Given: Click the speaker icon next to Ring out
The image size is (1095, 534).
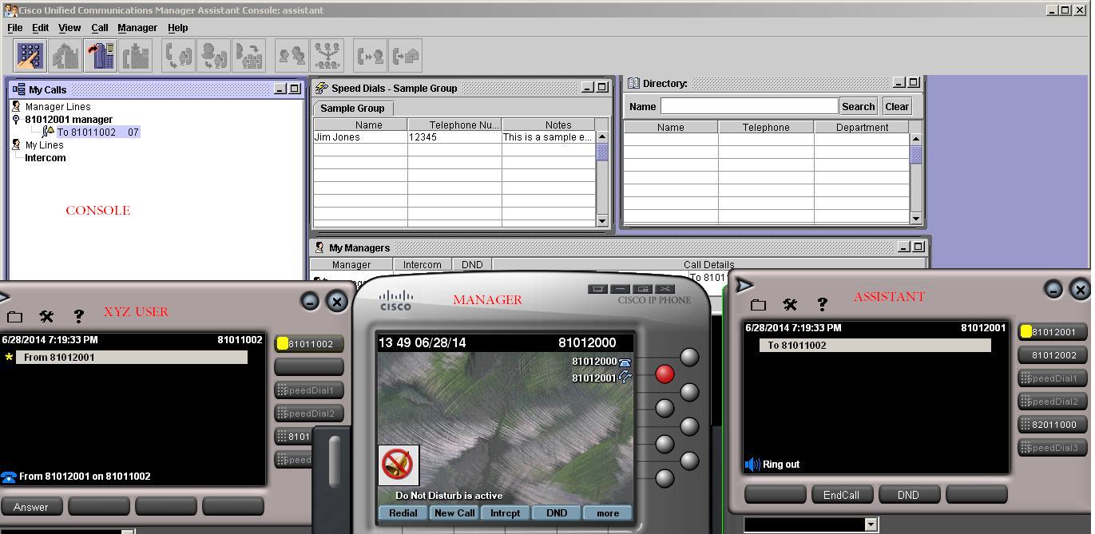Looking at the screenshot, I should point(752,464).
